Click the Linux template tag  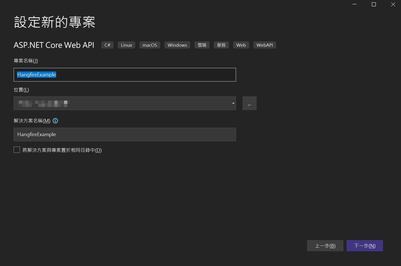[126, 45]
